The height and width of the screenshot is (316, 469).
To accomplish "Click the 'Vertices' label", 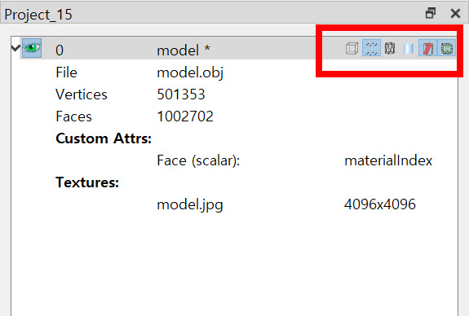I will (82, 94).
